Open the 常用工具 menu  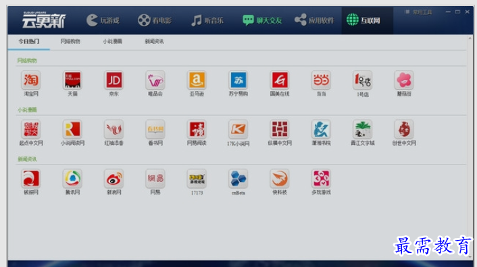[x=418, y=12]
